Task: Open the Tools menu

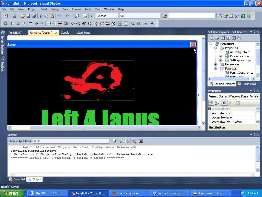Action: (x=88, y=9)
